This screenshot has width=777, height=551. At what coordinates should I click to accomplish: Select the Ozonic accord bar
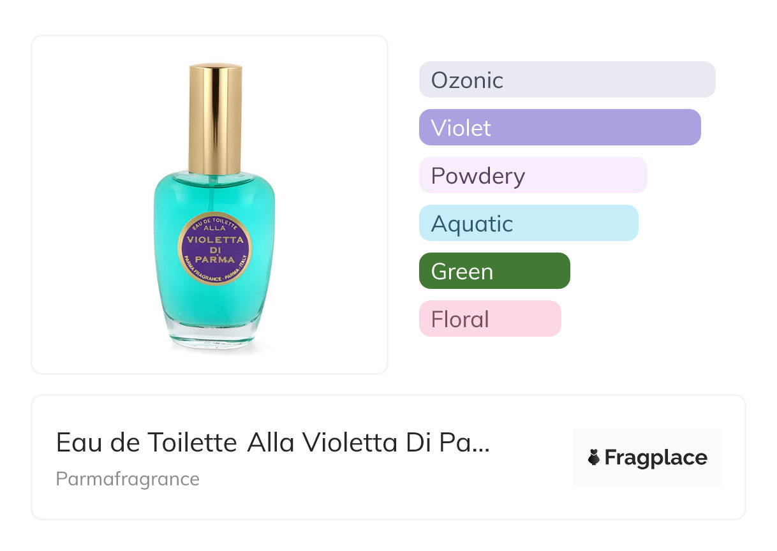point(567,80)
